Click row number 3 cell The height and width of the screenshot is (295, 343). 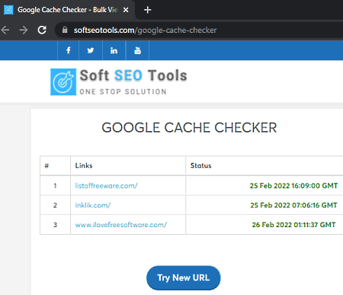tap(55, 225)
